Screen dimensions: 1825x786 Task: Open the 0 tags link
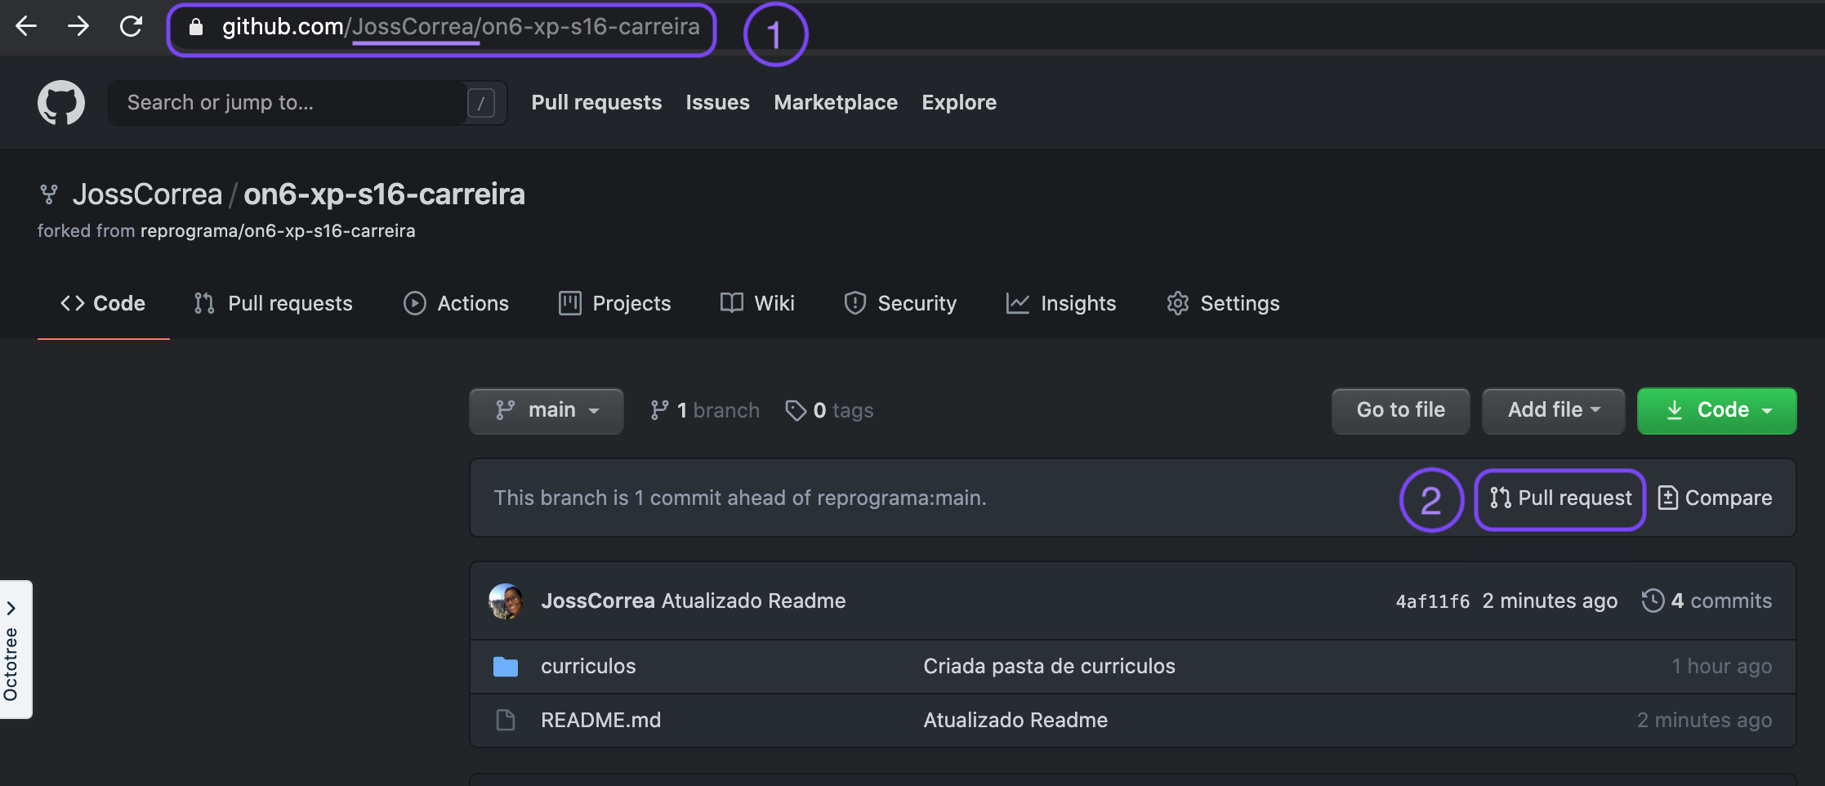pos(829,410)
